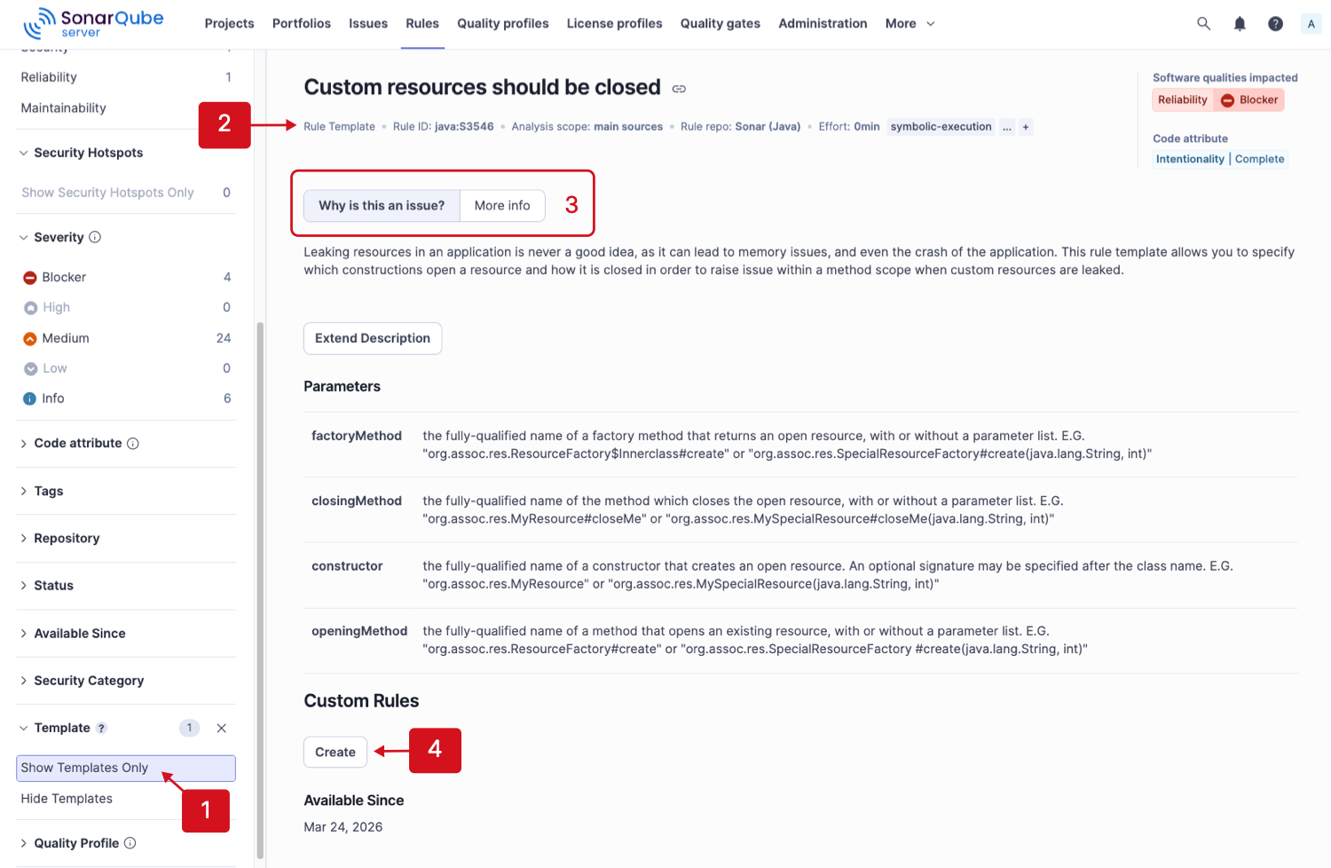The width and height of the screenshot is (1331, 868).
Task: Go to Quality profiles menu
Action: 503,24
